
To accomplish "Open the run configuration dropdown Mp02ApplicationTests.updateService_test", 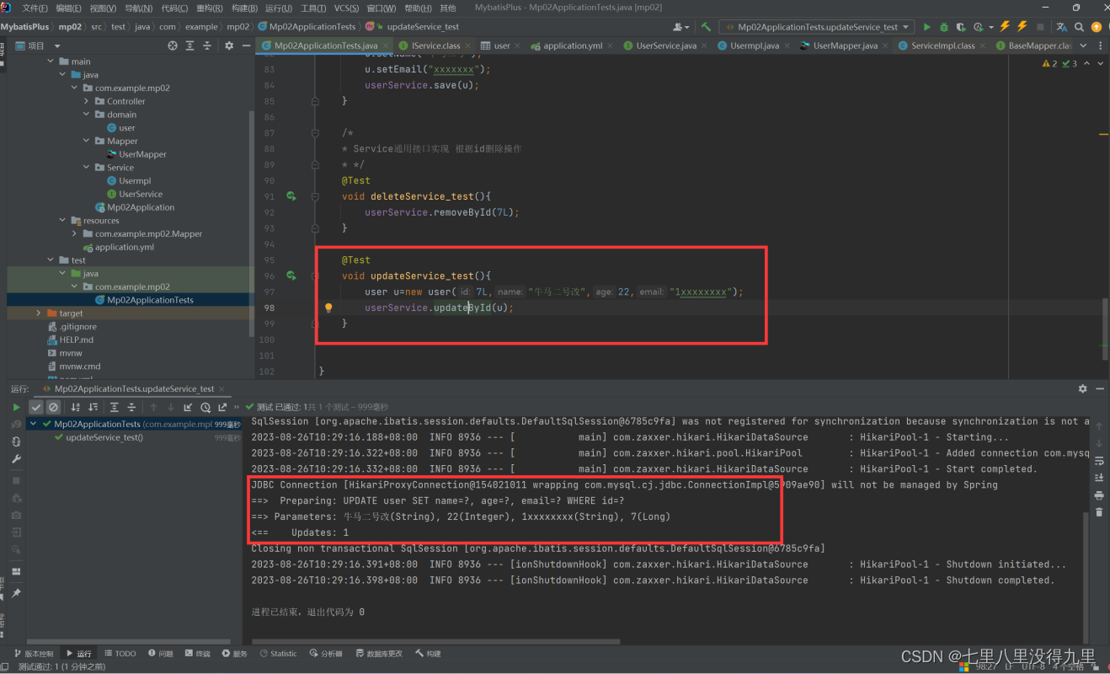I will click(816, 27).
